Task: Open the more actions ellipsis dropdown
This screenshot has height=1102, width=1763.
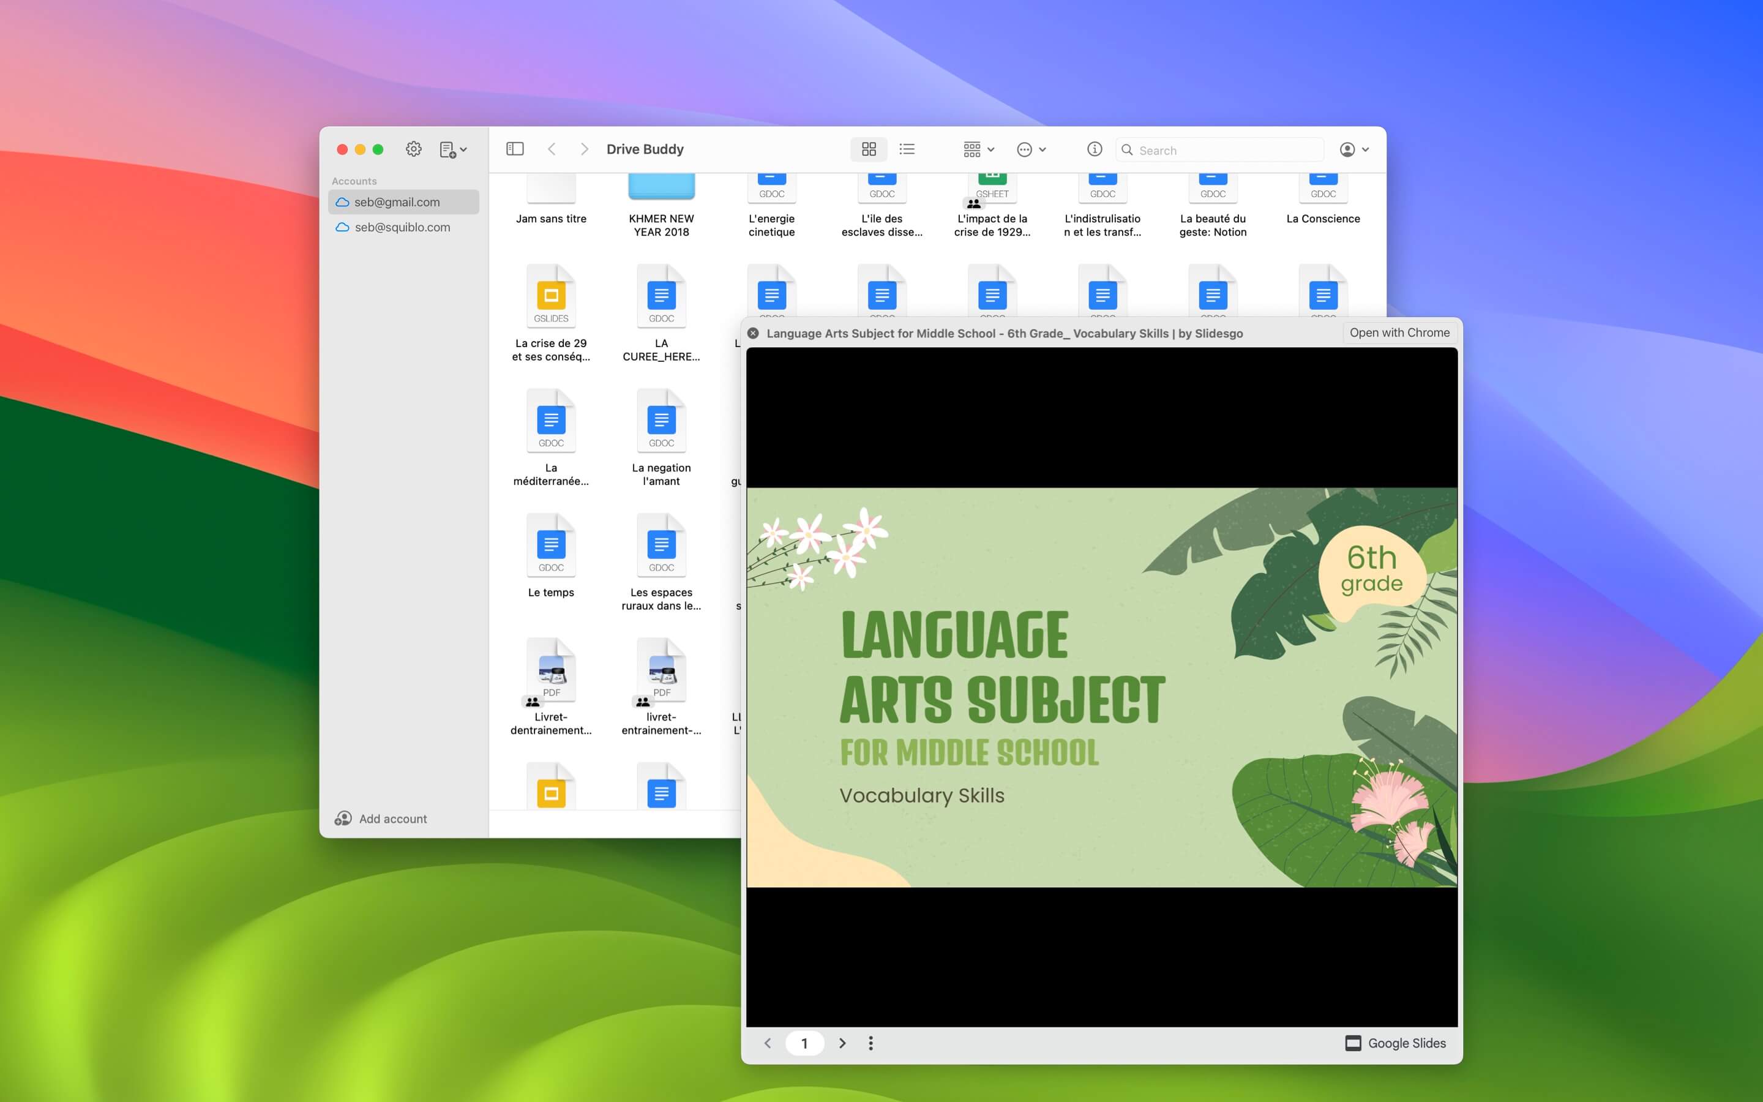Action: click(x=1031, y=149)
